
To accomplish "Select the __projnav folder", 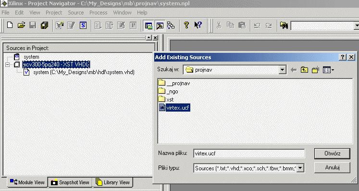I will tap(174, 83).
